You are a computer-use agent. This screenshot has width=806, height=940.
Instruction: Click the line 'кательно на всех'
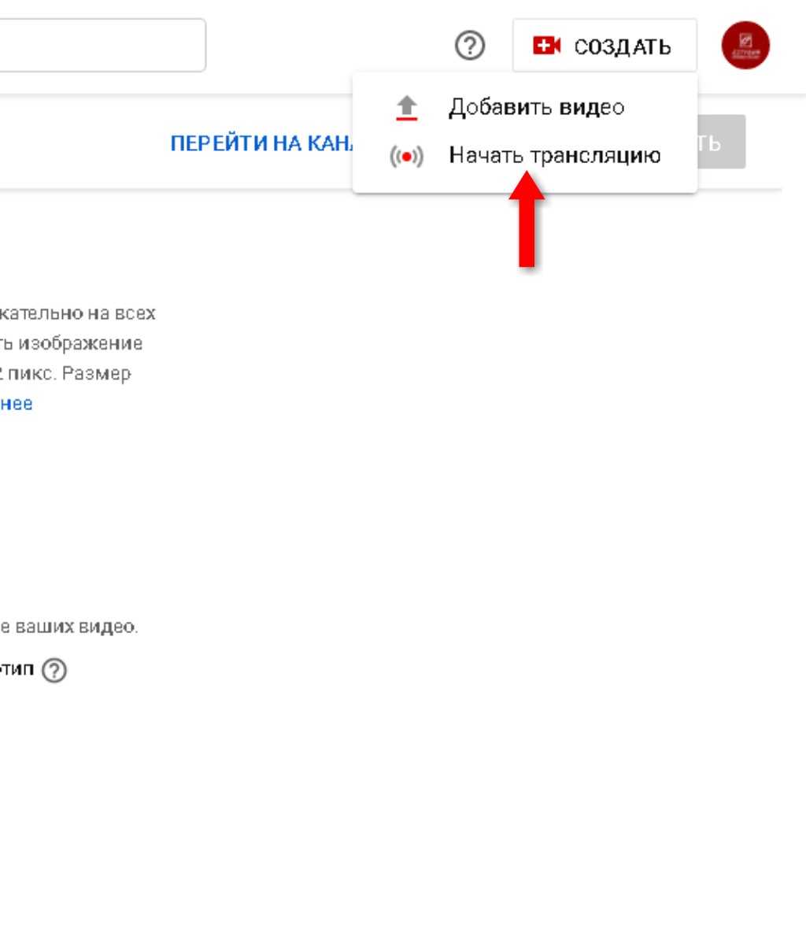(x=78, y=313)
